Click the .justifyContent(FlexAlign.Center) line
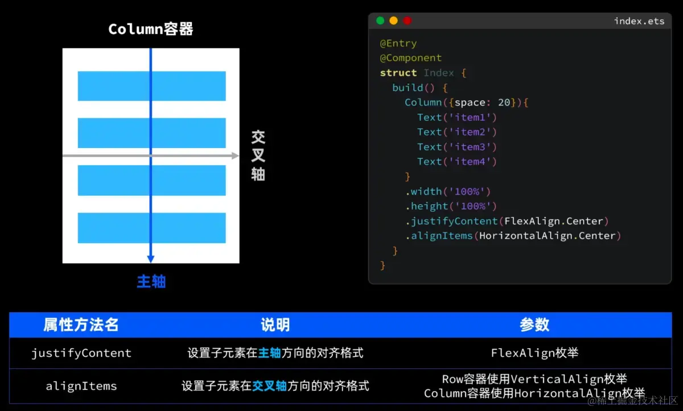683x411 pixels. pyautogui.click(x=507, y=221)
